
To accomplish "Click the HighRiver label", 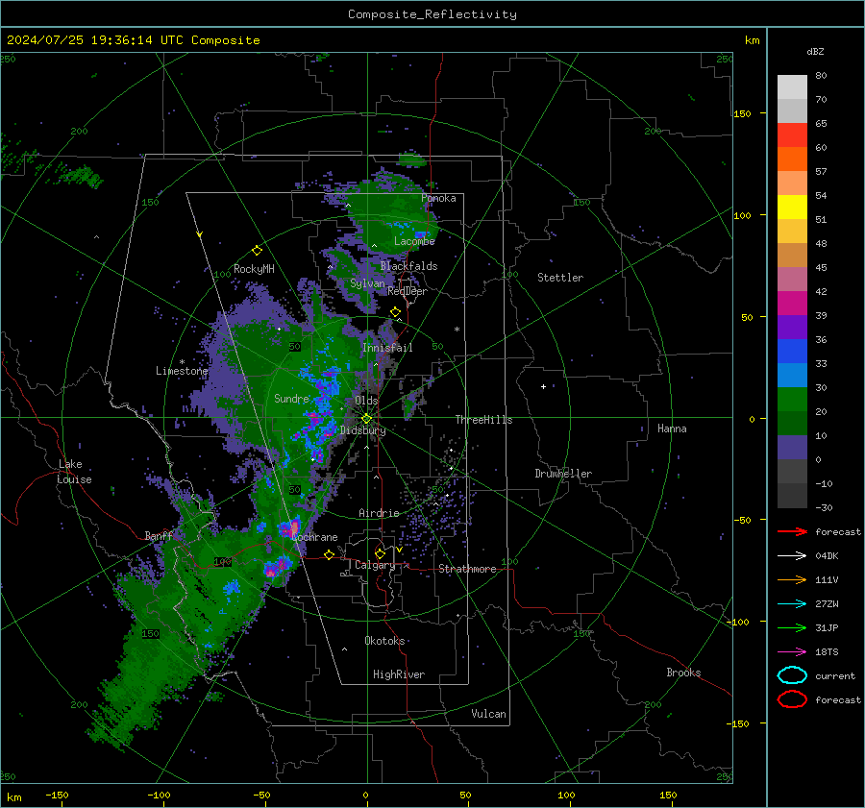I will 399,674.
